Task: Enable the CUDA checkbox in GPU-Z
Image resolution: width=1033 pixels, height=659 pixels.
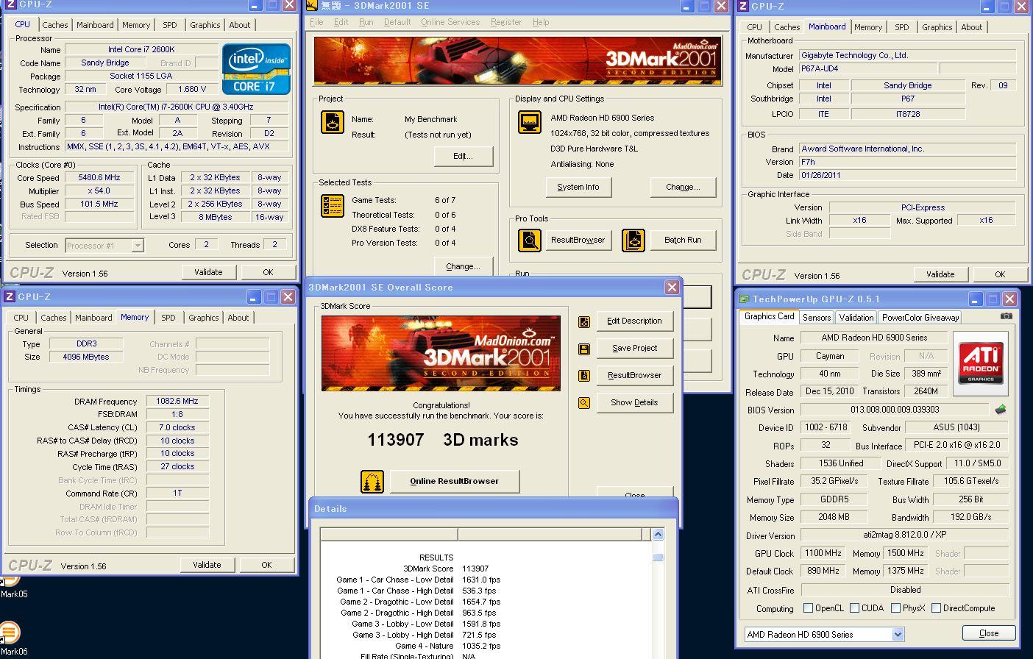Action: click(854, 608)
